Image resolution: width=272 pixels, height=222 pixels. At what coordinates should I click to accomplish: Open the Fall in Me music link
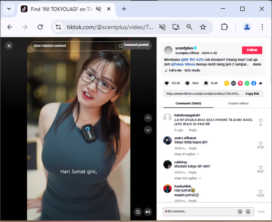pyautogui.click(x=184, y=70)
